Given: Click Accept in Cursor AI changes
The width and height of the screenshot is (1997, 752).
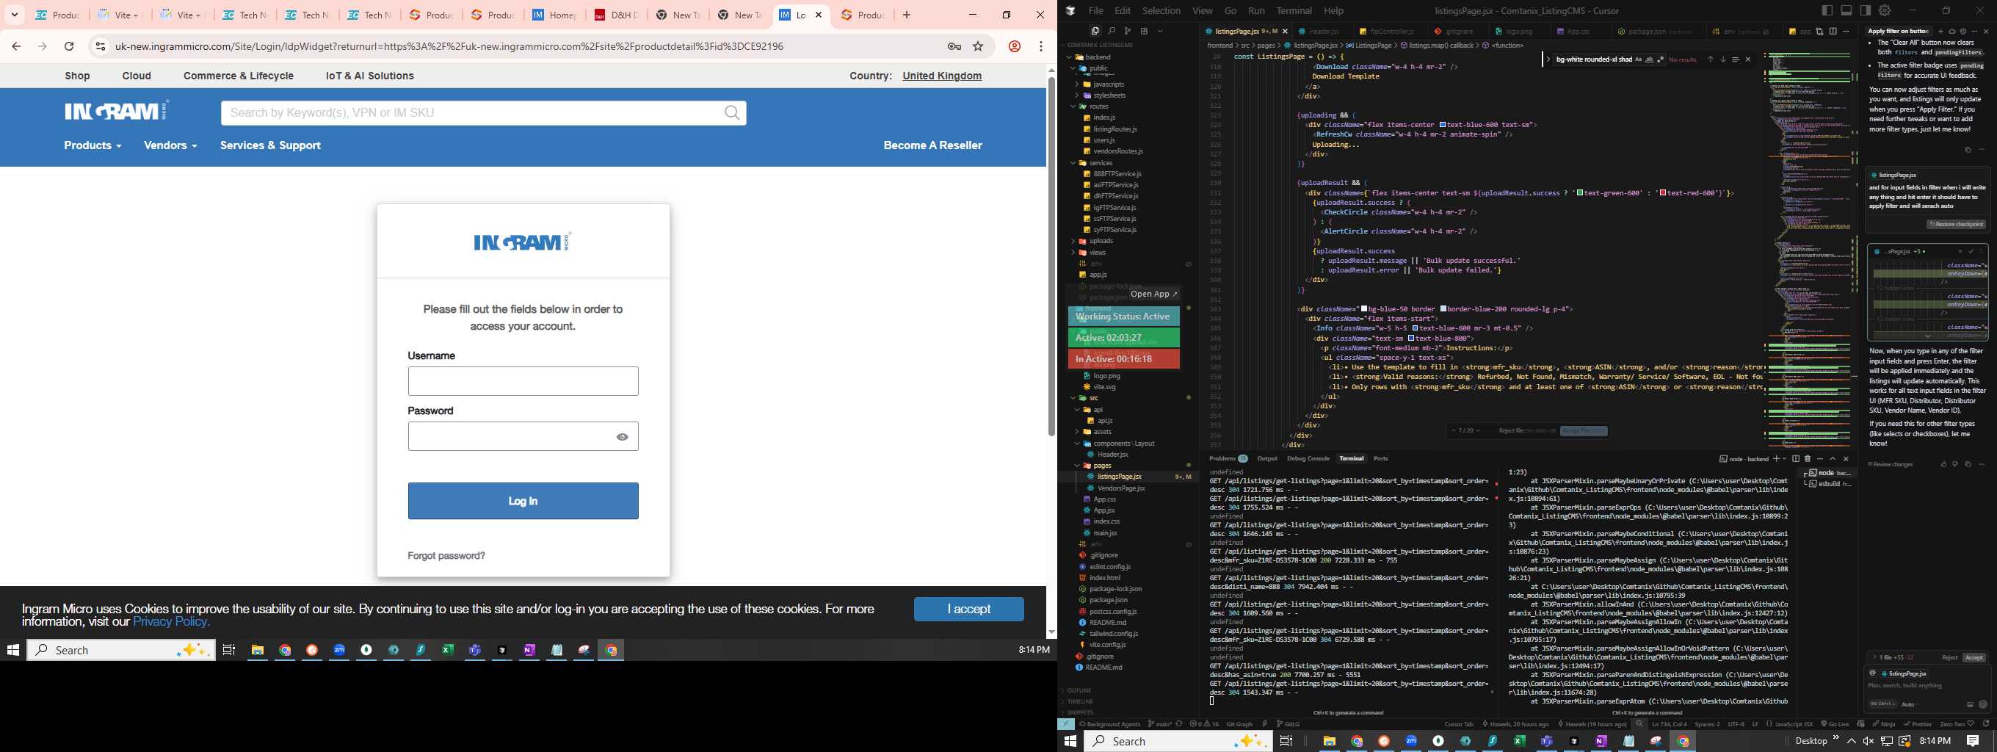Looking at the screenshot, I should [1974, 657].
